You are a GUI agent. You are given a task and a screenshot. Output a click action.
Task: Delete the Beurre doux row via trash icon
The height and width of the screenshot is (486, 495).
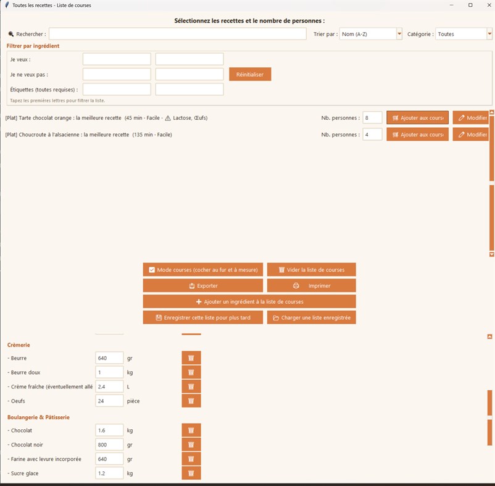(191, 372)
